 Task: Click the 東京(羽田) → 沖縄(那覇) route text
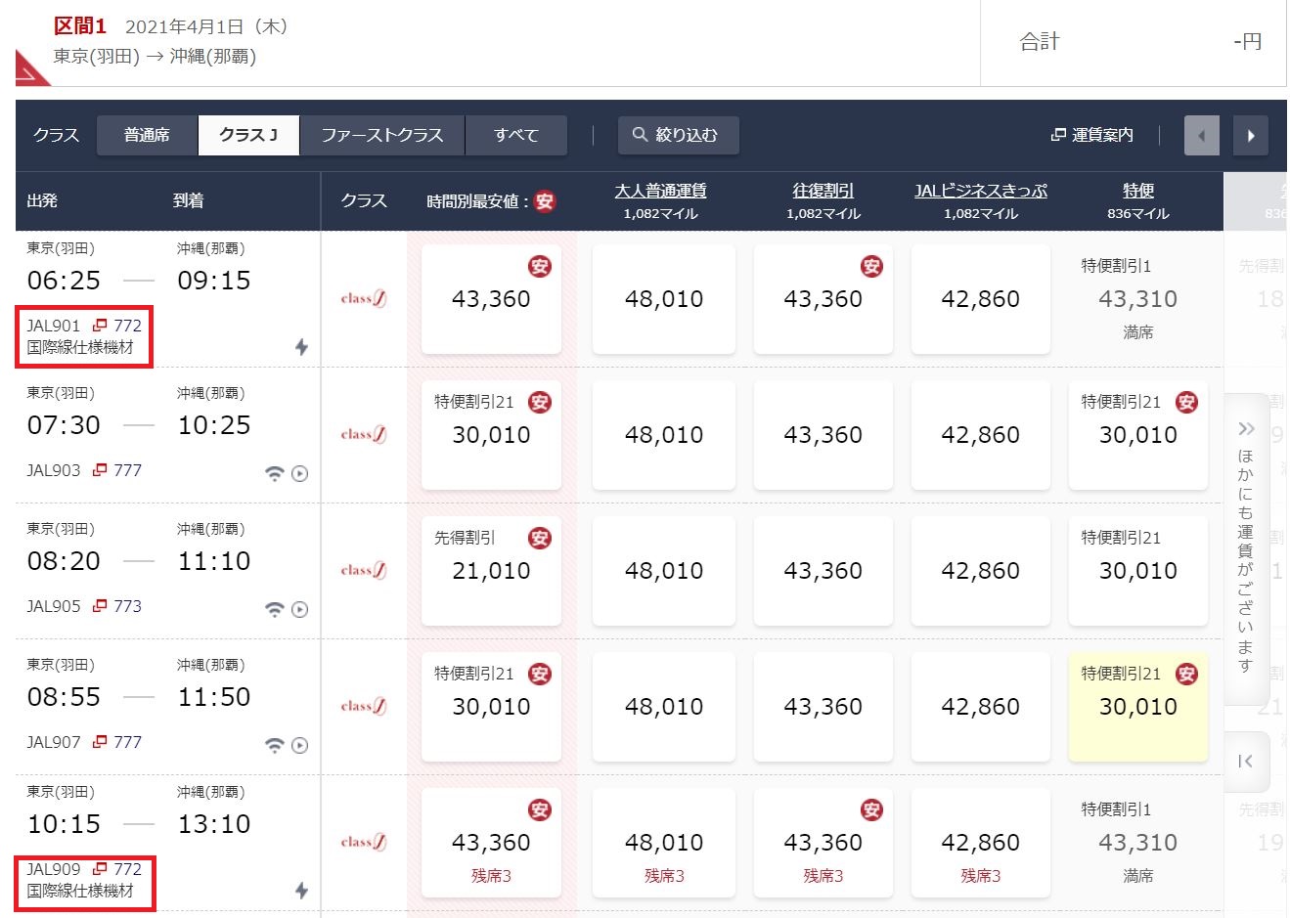pyautogui.click(x=155, y=57)
